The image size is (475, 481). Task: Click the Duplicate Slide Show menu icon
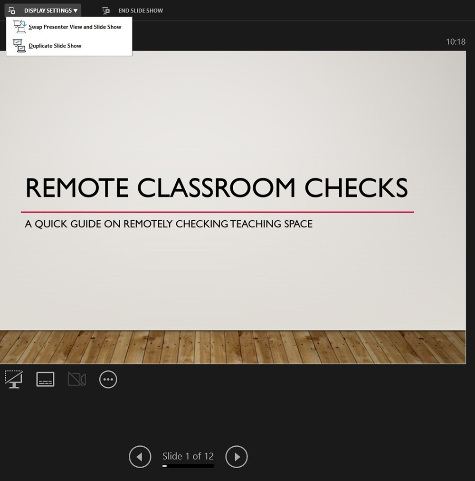[x=19, y=45]
